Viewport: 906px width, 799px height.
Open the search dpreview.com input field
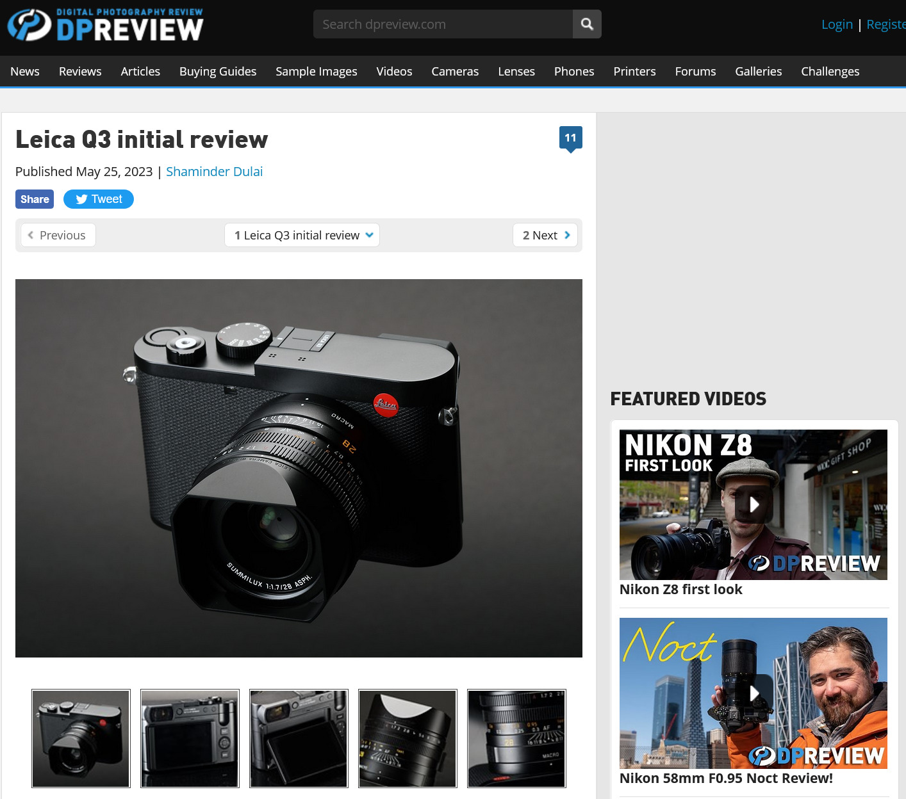click(442, 24)
